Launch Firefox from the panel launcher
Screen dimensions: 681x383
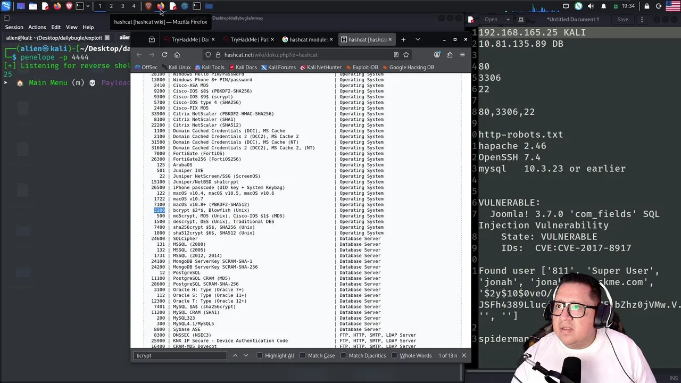pos(57,6)
